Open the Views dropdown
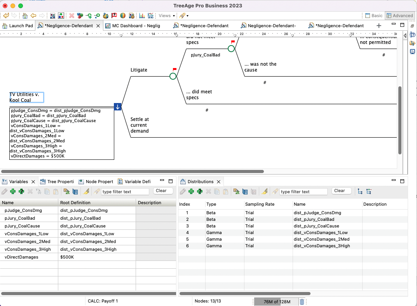The height and width of the screenshot is (306, 417). pos(167,16)
